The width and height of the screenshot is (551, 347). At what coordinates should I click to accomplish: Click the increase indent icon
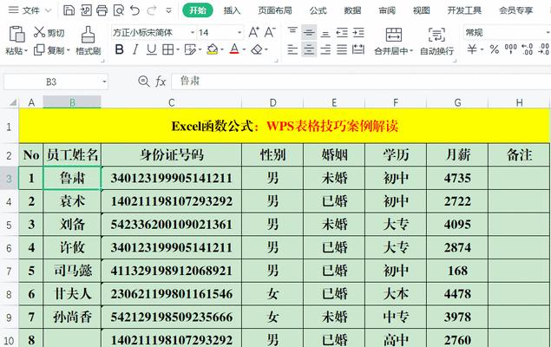(x=358, y=33)
